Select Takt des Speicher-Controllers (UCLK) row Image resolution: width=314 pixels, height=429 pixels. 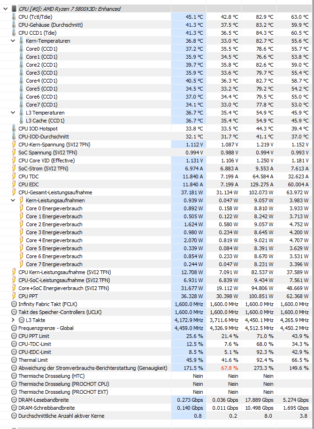click(x=157, y=312)
